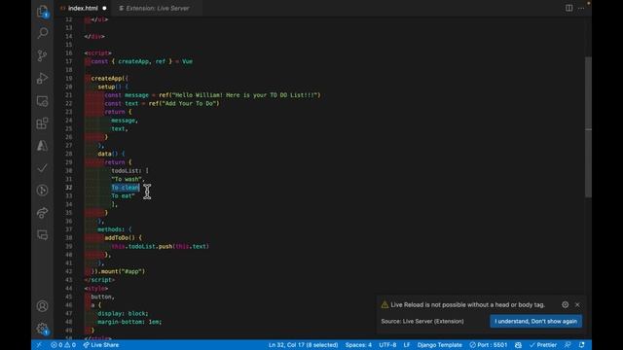Open the notification settings gear
This screenshot has height=350, width=623.
click(x=565, y=304)
